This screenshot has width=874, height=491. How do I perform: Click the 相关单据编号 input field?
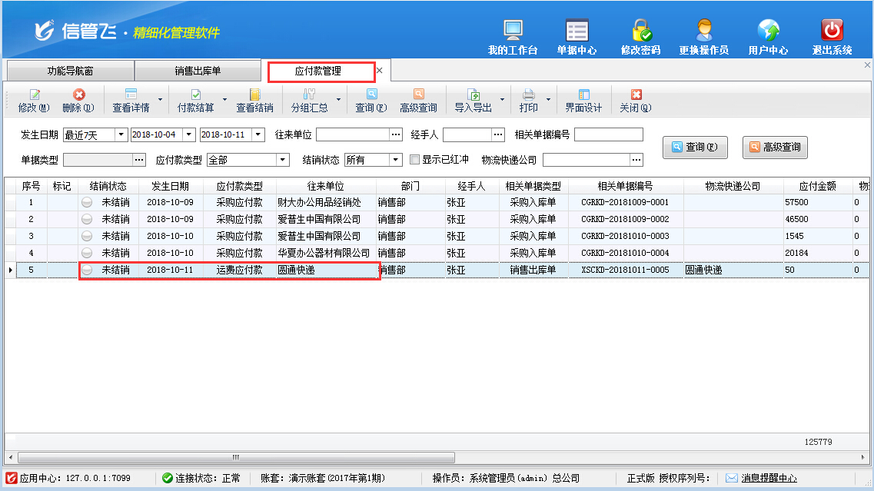[x=608, y=134]
